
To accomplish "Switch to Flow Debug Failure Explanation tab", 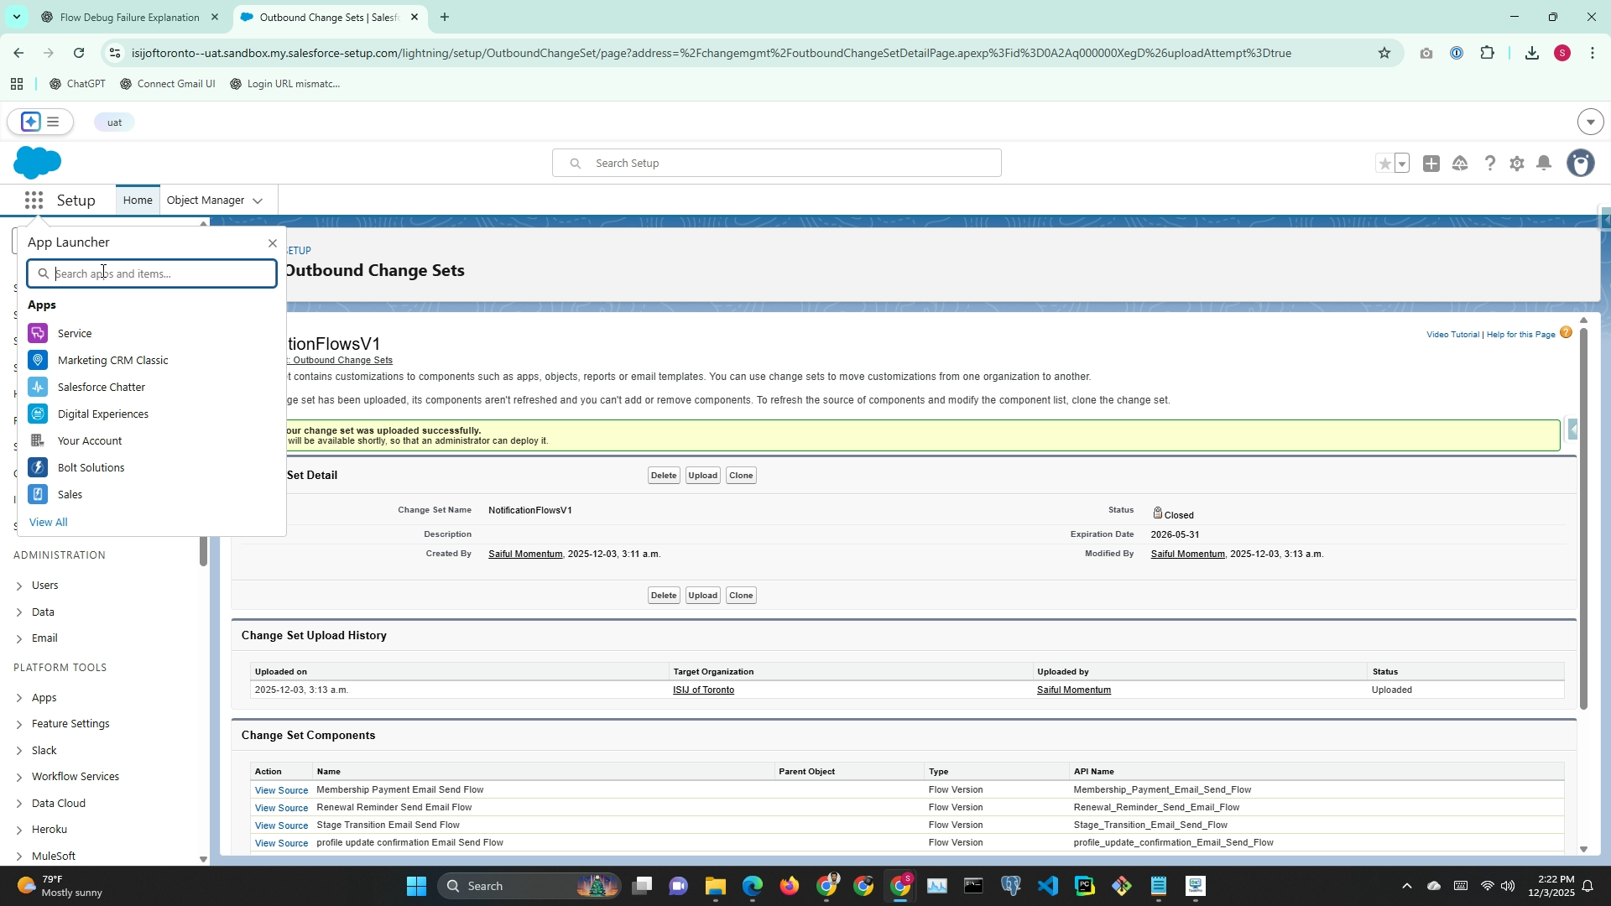I will [x=130, y=17].
